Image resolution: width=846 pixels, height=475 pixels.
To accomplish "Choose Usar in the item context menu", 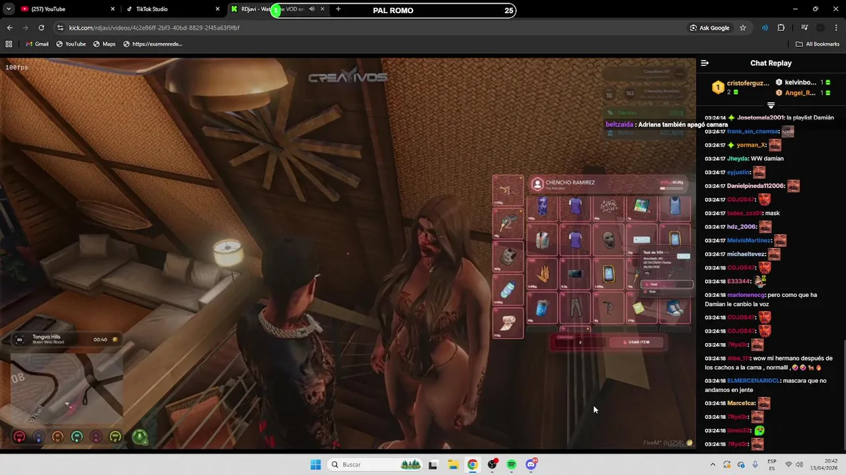I will click(x=667, y=284).
